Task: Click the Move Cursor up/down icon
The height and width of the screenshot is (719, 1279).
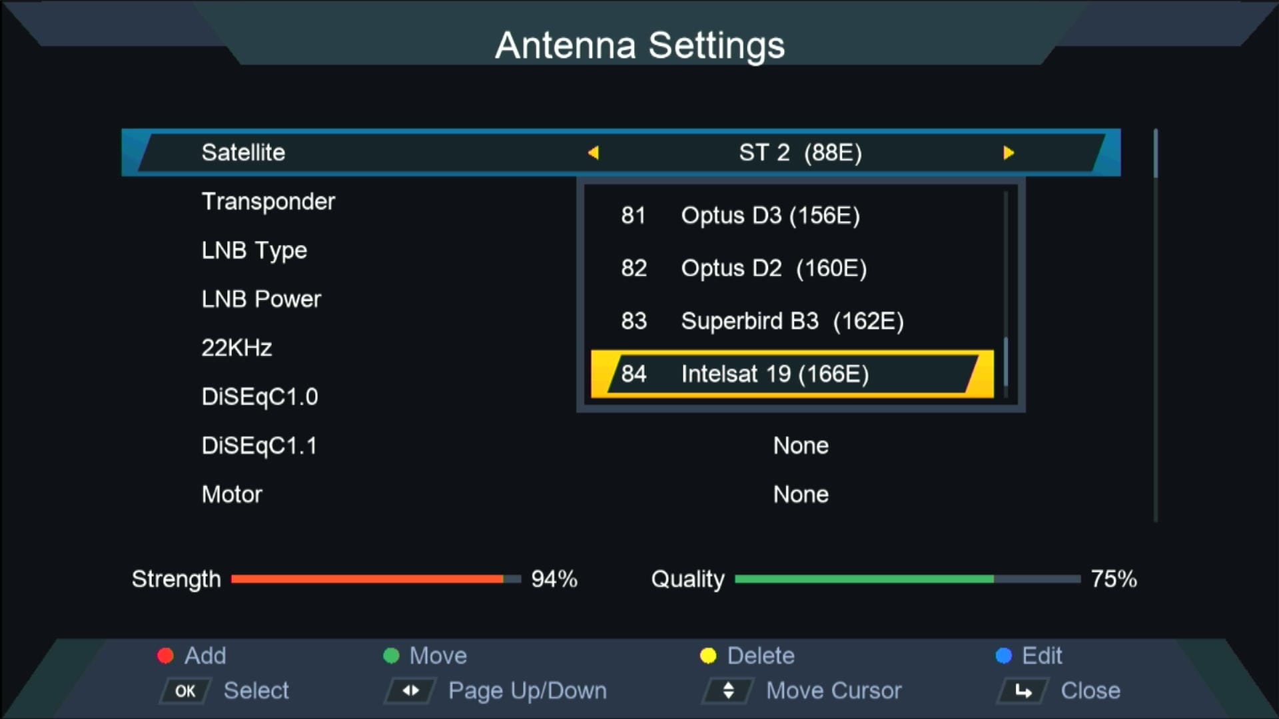Action: coord(728,690)
